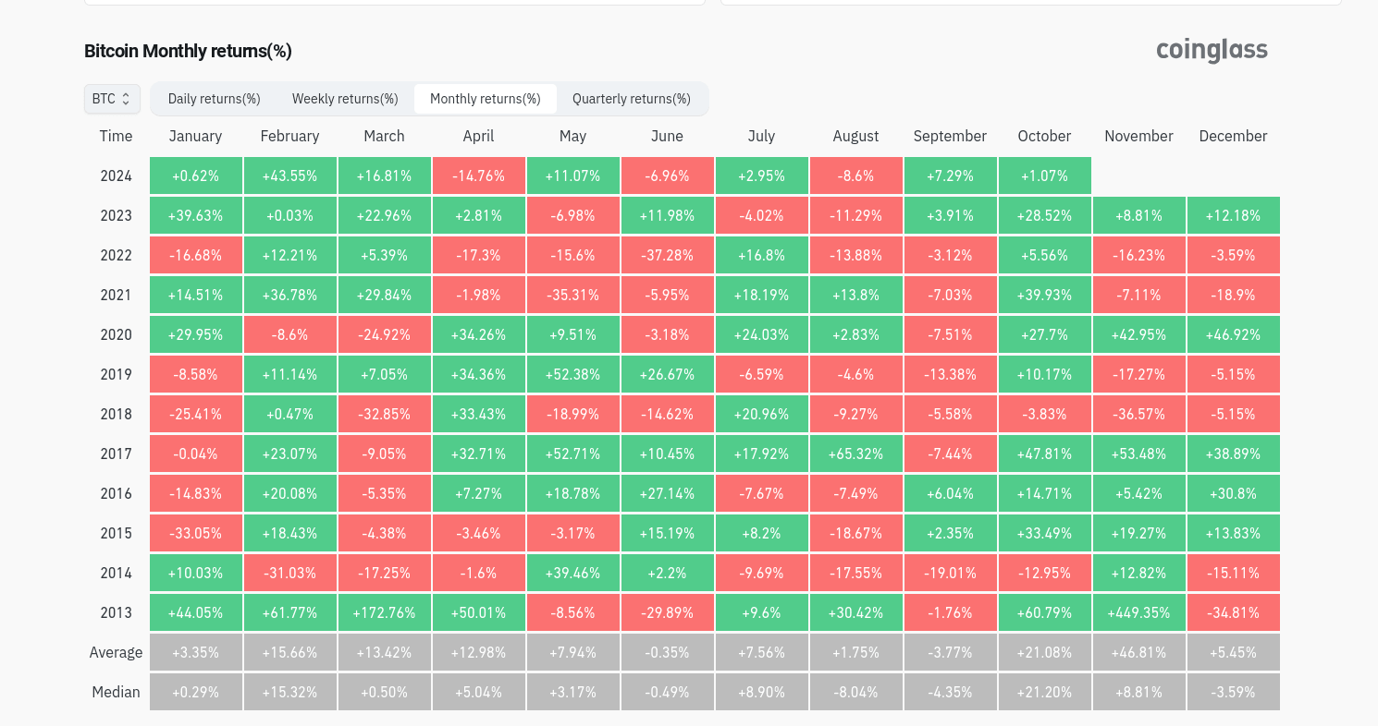
Task: Click the 2020 row year label
Action: pyautogui.click(x=116, y=334)
